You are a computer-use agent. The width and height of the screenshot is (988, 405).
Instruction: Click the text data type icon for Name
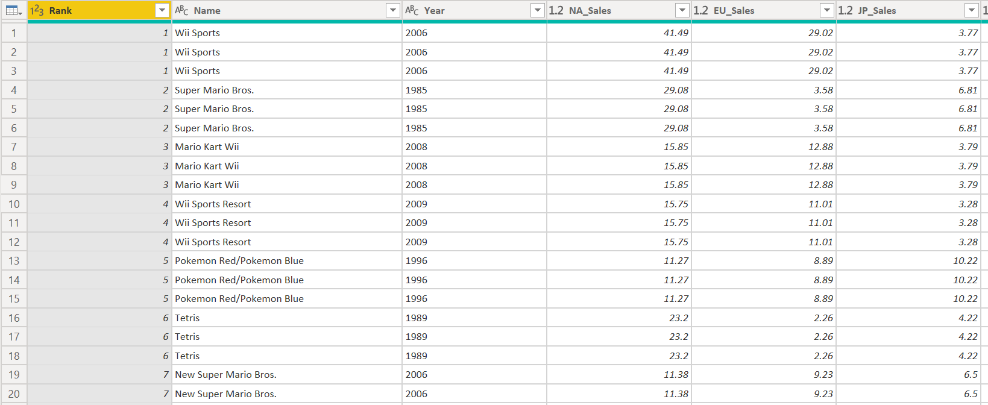(181, 11)
